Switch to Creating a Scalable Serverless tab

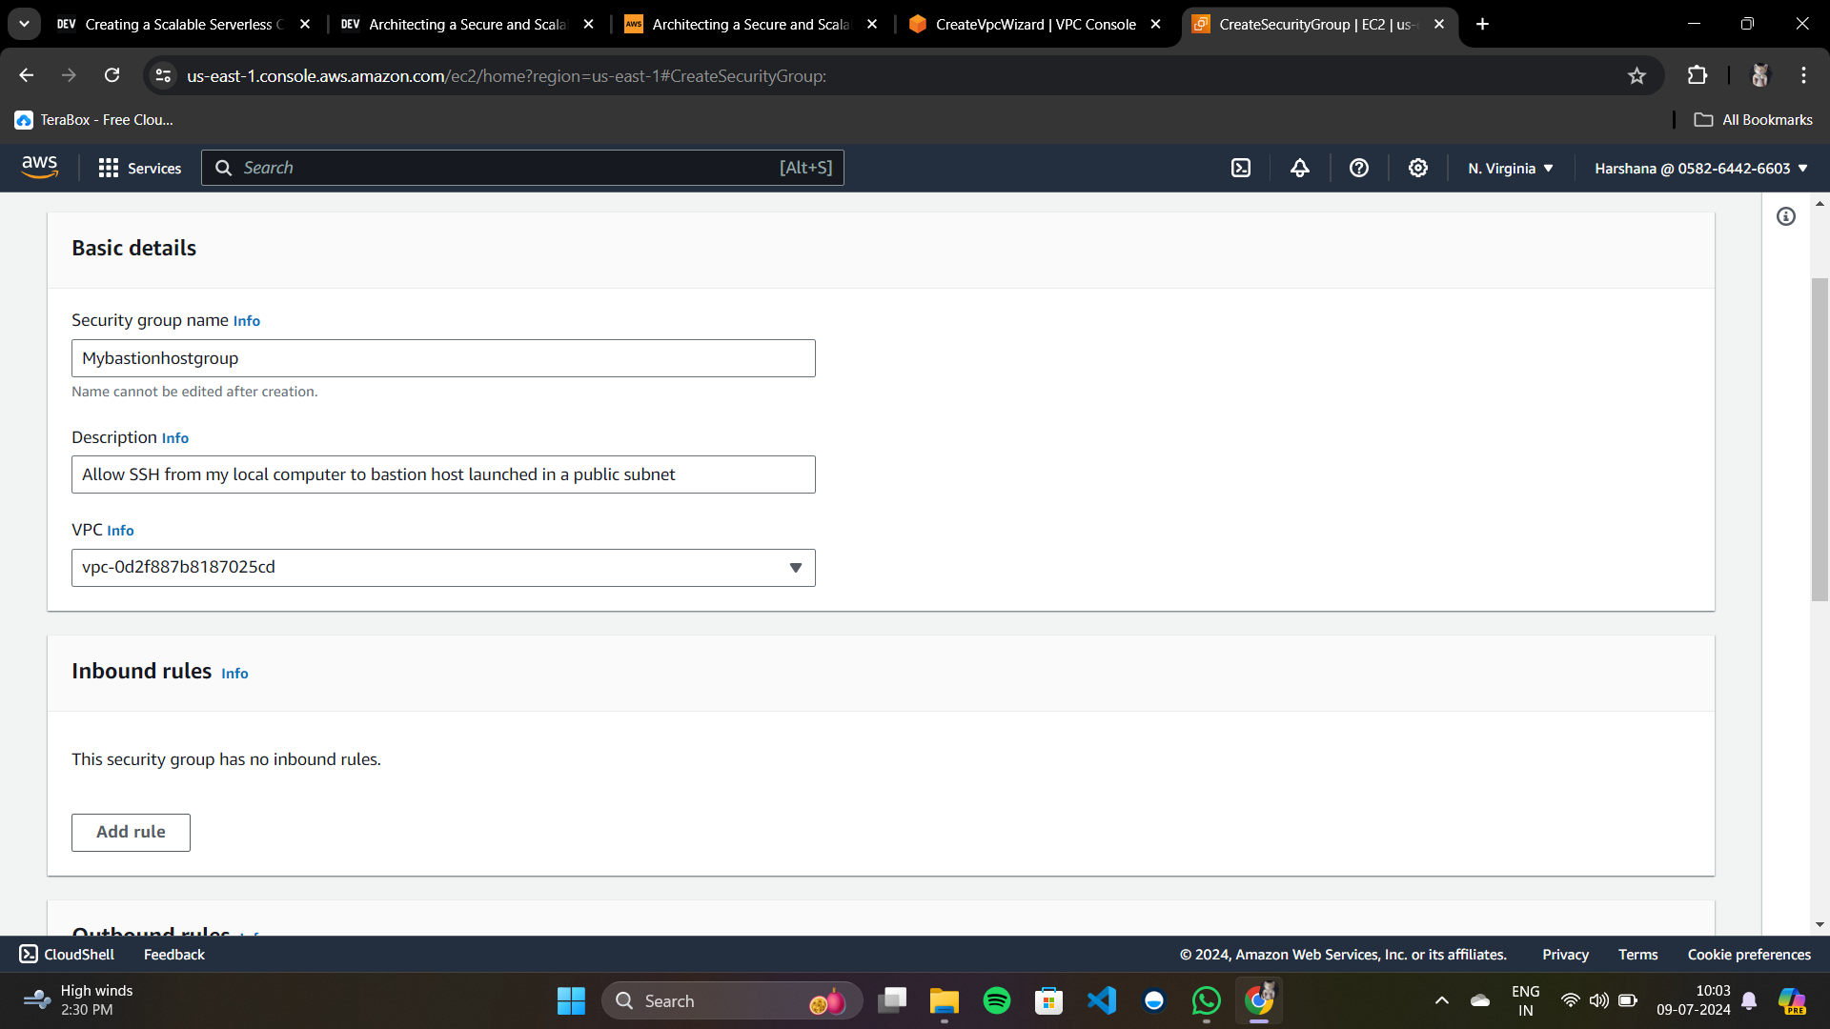183,24
